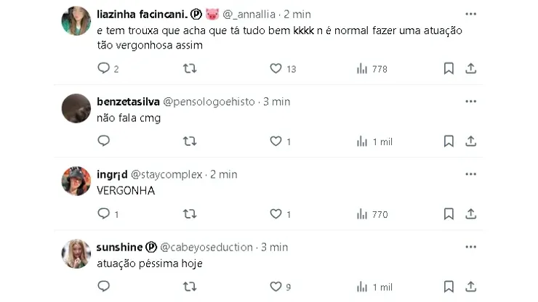View analytics for ingrid's tweet with 770 views
The height and width of the screenshot is (302, 538).
click(x=362, y=214)
